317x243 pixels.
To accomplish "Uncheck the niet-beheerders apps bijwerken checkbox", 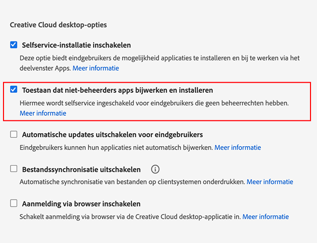I will tap(14, 90).
